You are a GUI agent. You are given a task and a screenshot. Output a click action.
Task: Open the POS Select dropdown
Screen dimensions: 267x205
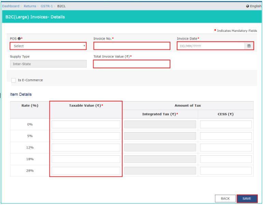coord(48,46)
